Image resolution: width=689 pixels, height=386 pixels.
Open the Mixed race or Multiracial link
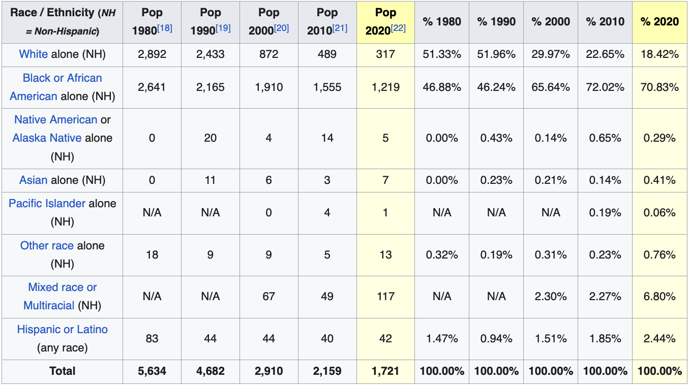(x=62, y=287)
